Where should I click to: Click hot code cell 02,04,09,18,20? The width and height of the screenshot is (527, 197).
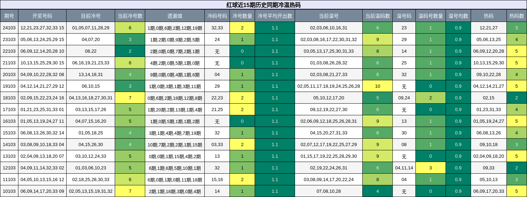tap(489, 156)
